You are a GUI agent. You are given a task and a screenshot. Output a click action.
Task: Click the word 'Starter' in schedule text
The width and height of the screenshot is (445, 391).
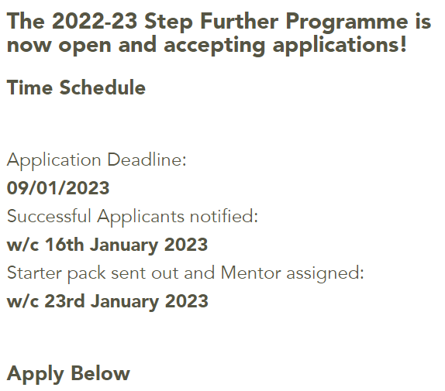click(34, 273)
